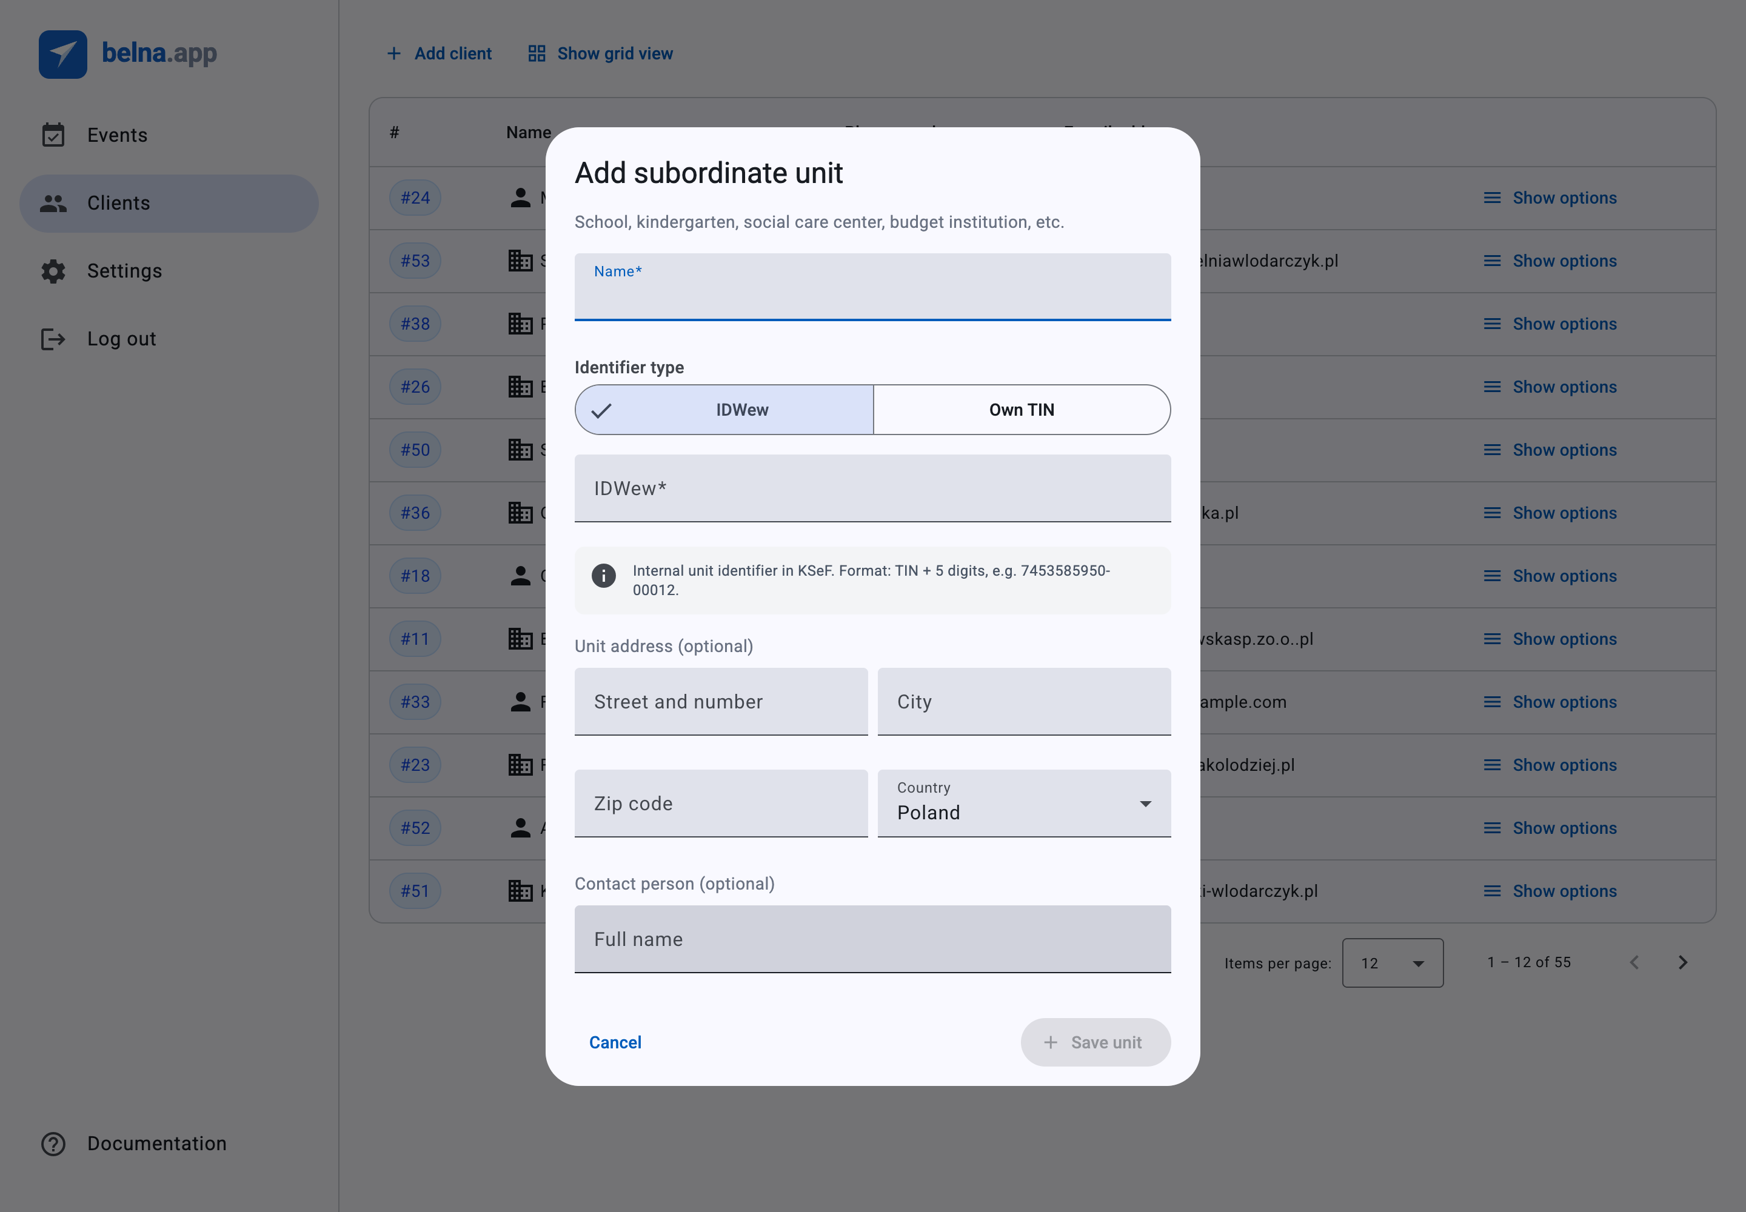Click the IDWew input field

click(872, 488)
